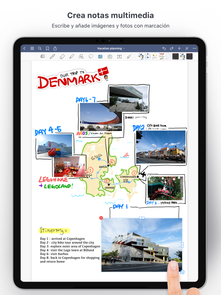Image resolution: width=221 pixels, height=295 pixels.
Task: Tap the blue DAY 4-5 handwritten label
Action: coord(48,131)
